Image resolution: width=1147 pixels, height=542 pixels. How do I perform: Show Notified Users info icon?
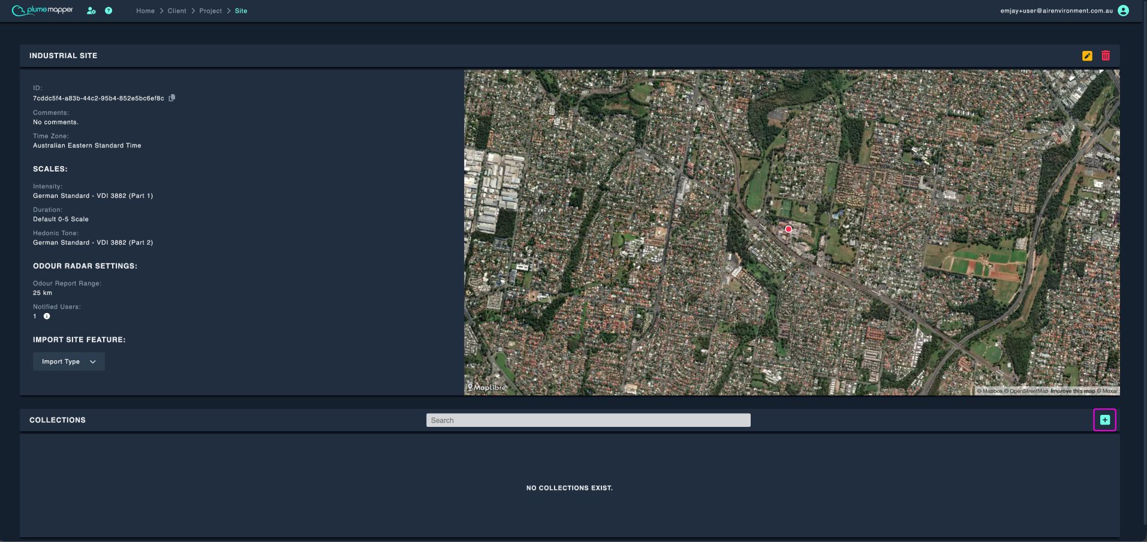point(47,317)
